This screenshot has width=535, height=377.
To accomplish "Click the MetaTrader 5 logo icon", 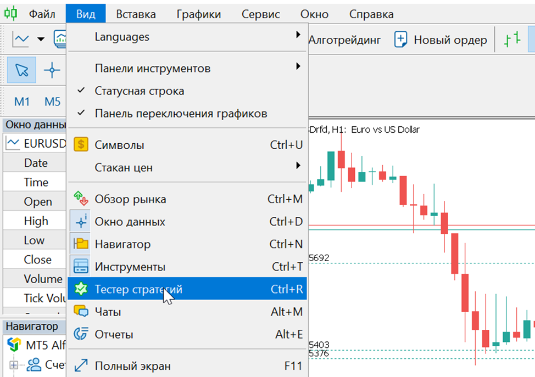I will (10, 14).
